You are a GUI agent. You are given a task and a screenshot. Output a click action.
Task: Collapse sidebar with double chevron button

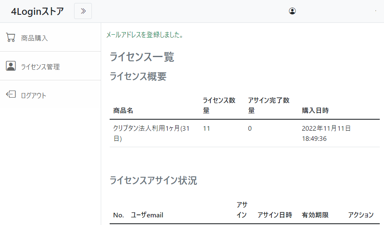[83, 11]
